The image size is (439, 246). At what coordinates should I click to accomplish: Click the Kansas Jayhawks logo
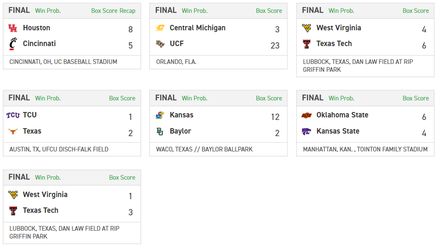click(160, 115)
